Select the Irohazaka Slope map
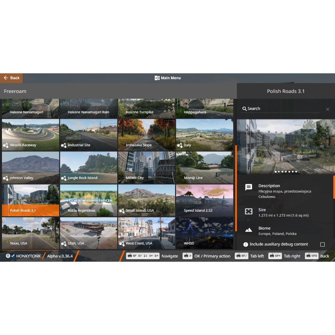Image resolution: width=335 pixels, height=335 pixels. click(x=147, y=135)
